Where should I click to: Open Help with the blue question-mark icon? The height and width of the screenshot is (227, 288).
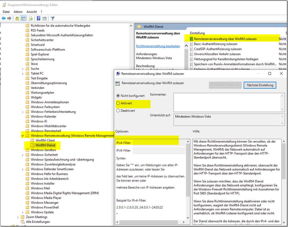tap(39, 18)
